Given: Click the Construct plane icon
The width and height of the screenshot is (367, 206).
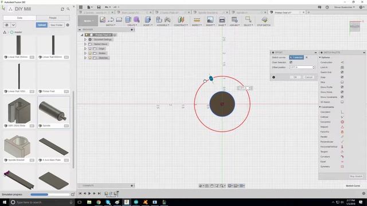Looking at the screenshot, I should click(181, 19).
